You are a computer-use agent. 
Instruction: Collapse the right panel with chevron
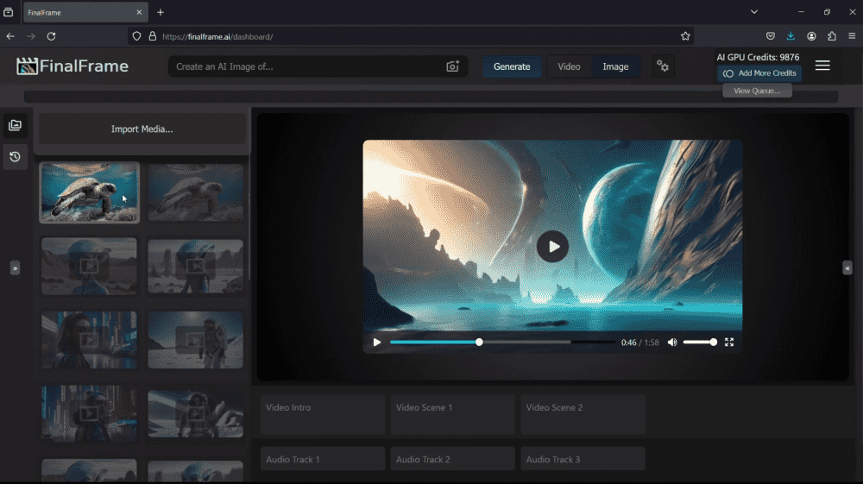pyautogui.click(x=847, y=268)
